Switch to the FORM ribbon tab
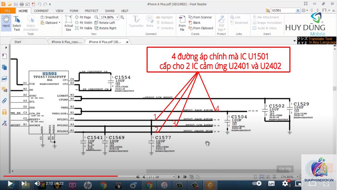 click(74, 11)
